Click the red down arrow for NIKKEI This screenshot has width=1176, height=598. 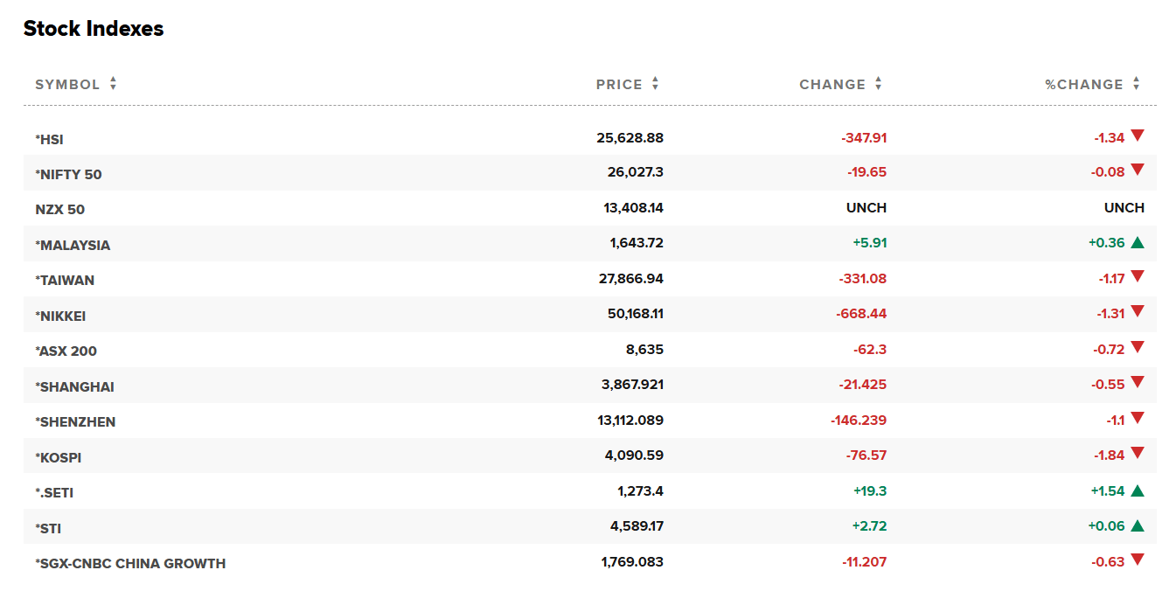(1137, 313)
